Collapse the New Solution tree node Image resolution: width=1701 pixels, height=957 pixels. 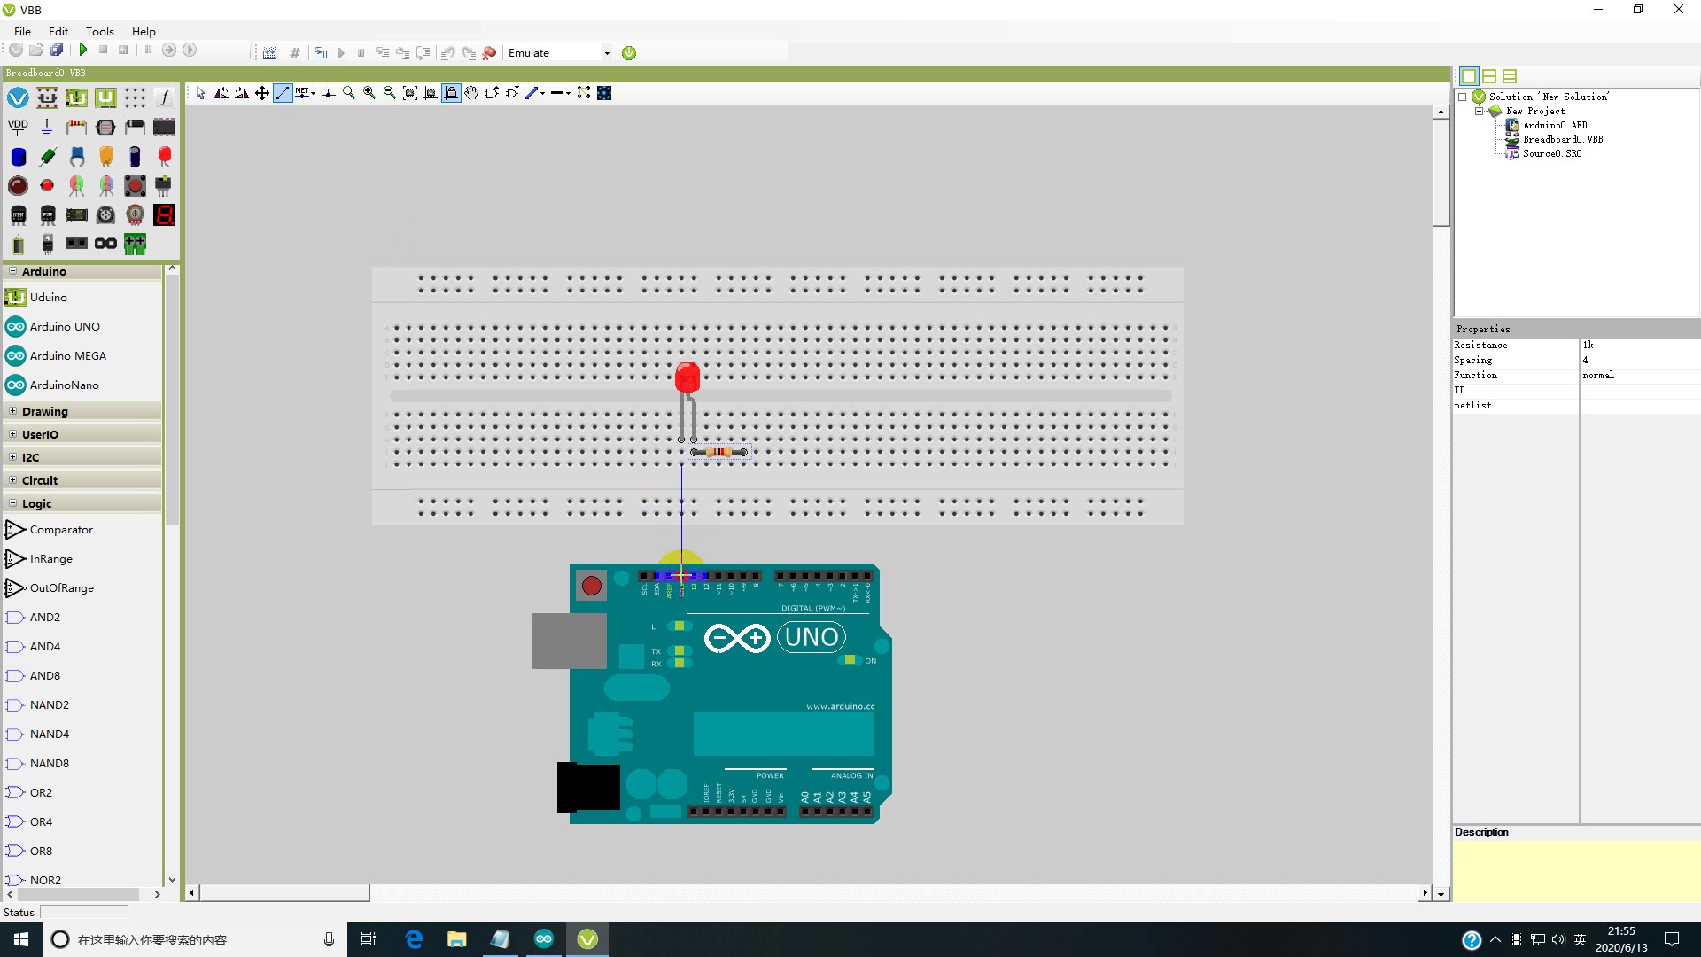(x=1463, y=97)
